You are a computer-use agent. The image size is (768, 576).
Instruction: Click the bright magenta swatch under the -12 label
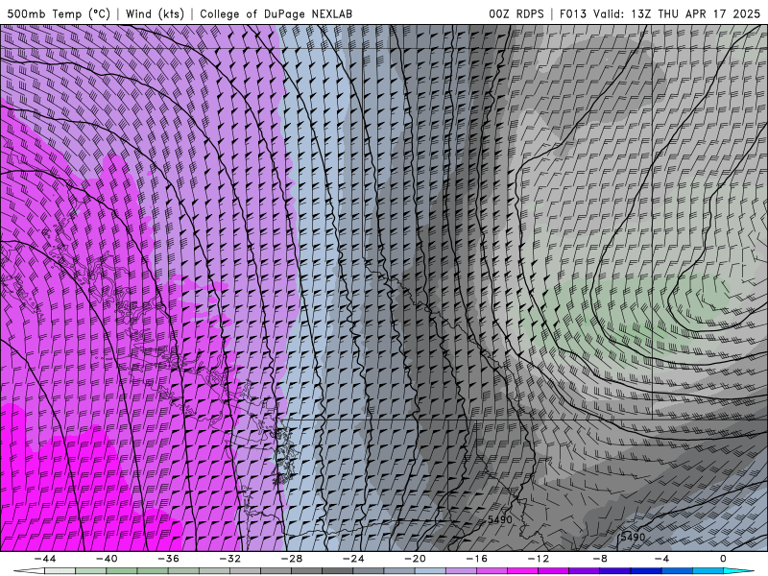[522, 571]
